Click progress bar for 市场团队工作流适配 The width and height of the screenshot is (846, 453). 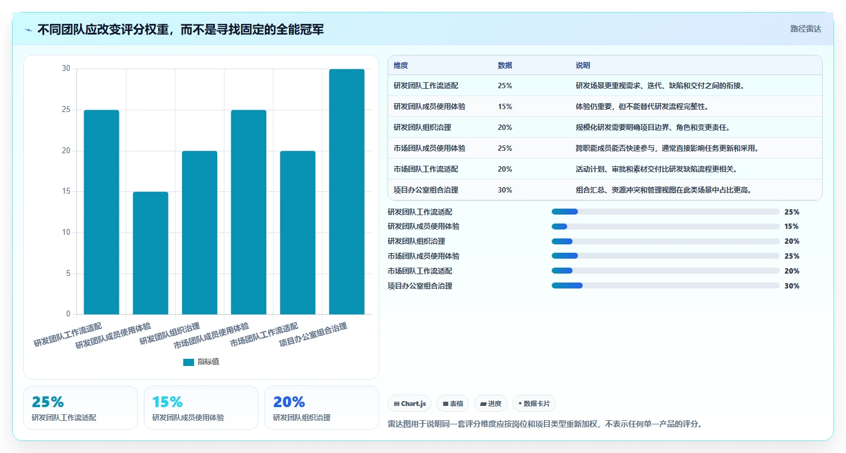(666, 271)
